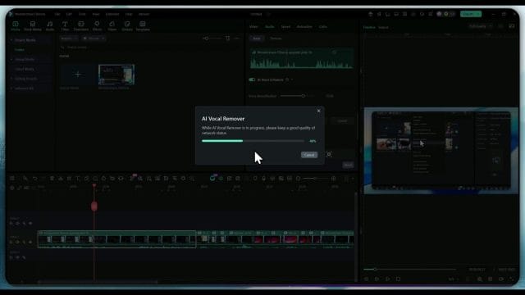
Task: Open the Tools menu
Action: (82, 14)
